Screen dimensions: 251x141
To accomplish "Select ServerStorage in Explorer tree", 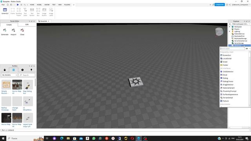I will pyautogui.click(x=239, y=43).
